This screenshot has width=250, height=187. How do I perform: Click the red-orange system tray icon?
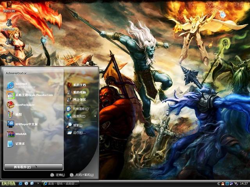[223, 183]
